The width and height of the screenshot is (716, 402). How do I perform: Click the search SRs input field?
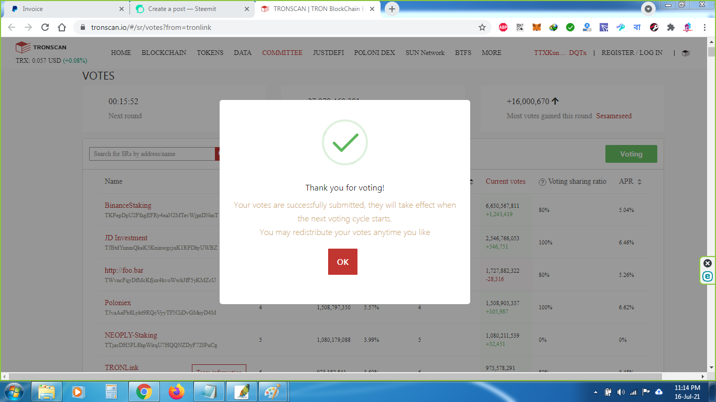click(x=152, y=154)
